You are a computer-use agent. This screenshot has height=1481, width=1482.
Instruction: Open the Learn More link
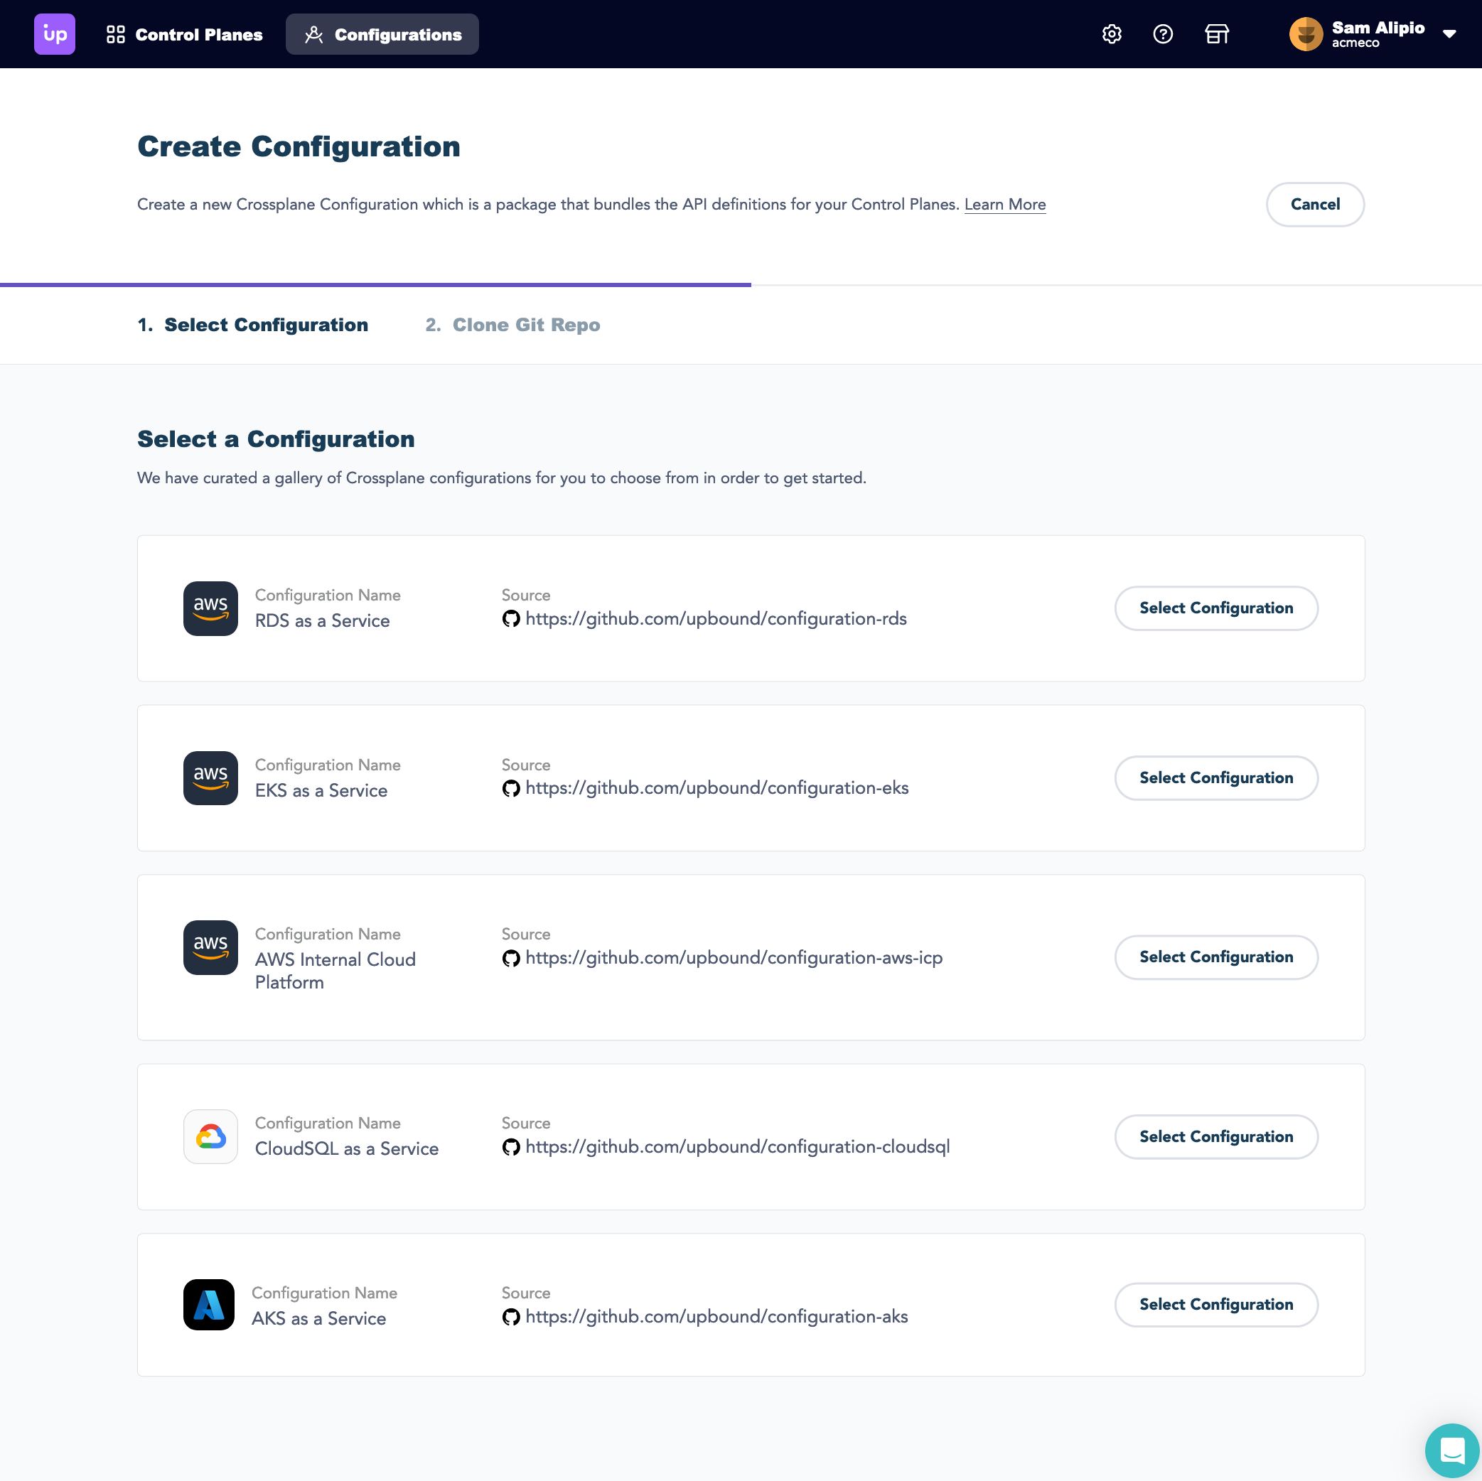pyautogui.click(x=1005, y=204)
